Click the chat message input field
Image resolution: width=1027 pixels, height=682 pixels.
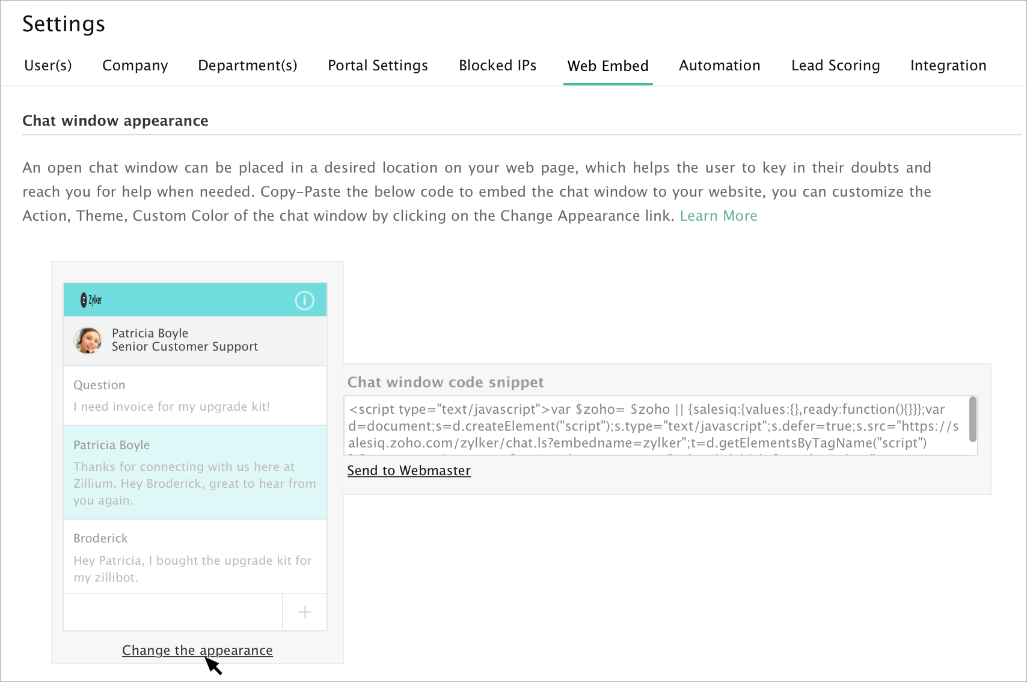[173, 612]
